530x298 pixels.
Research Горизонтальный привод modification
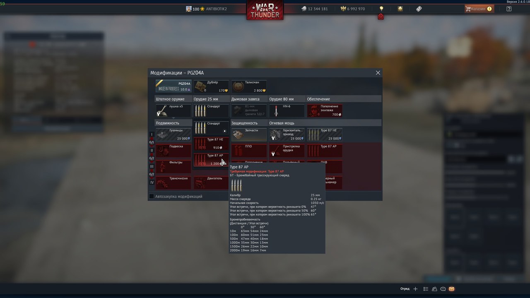[x=287, y=135]
